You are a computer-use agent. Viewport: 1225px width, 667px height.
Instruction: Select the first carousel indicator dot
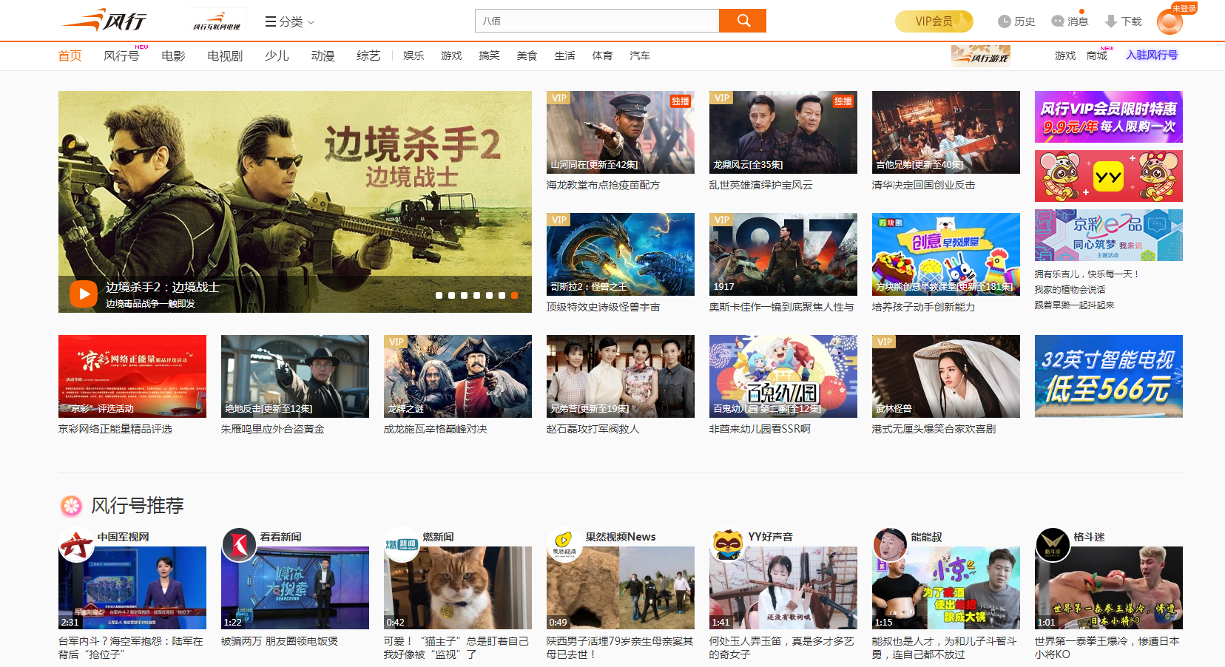point(439,295)
